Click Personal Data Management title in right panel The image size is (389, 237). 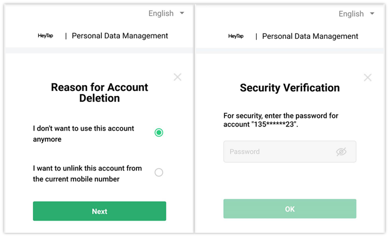(x=310, y=36)
